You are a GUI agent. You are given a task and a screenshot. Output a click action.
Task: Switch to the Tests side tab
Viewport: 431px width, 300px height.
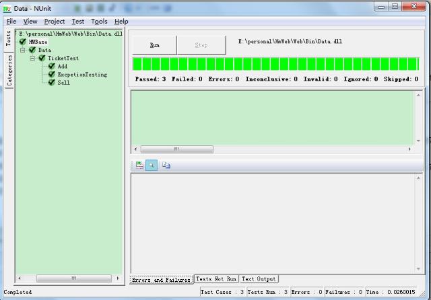click(9, 39)
